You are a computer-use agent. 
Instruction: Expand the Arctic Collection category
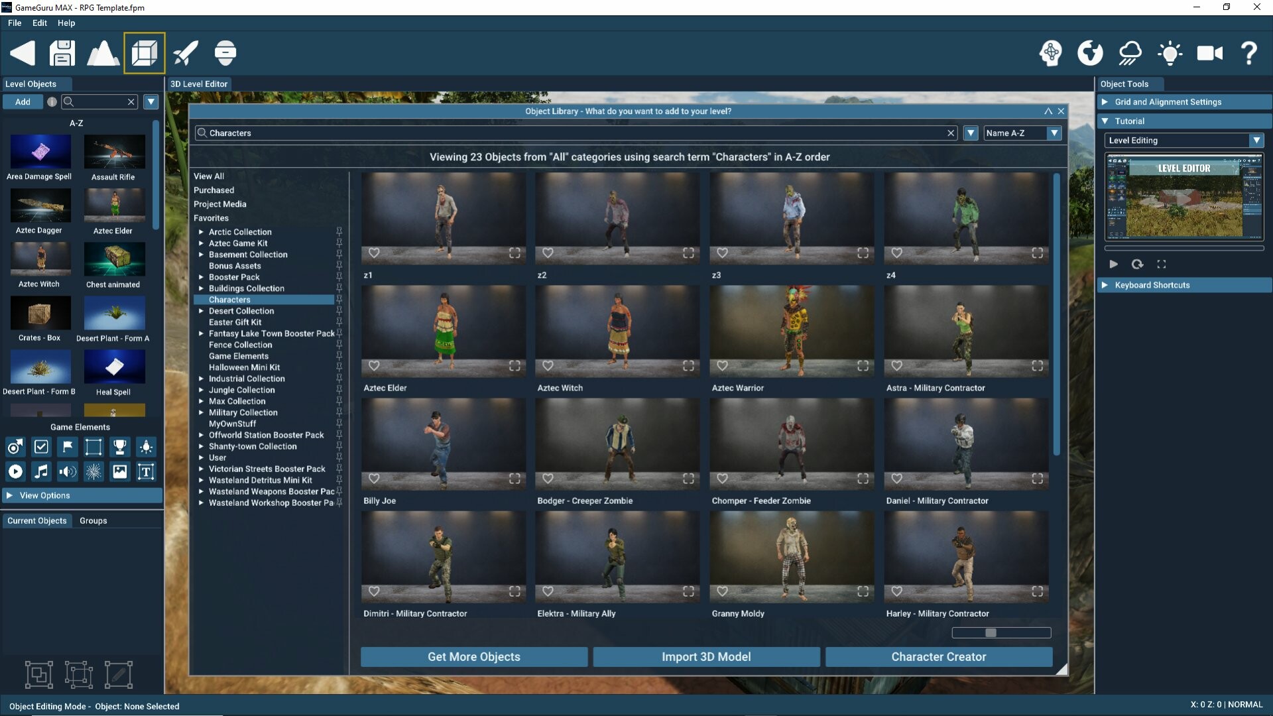pyautogui.click(x=202, y=232)
